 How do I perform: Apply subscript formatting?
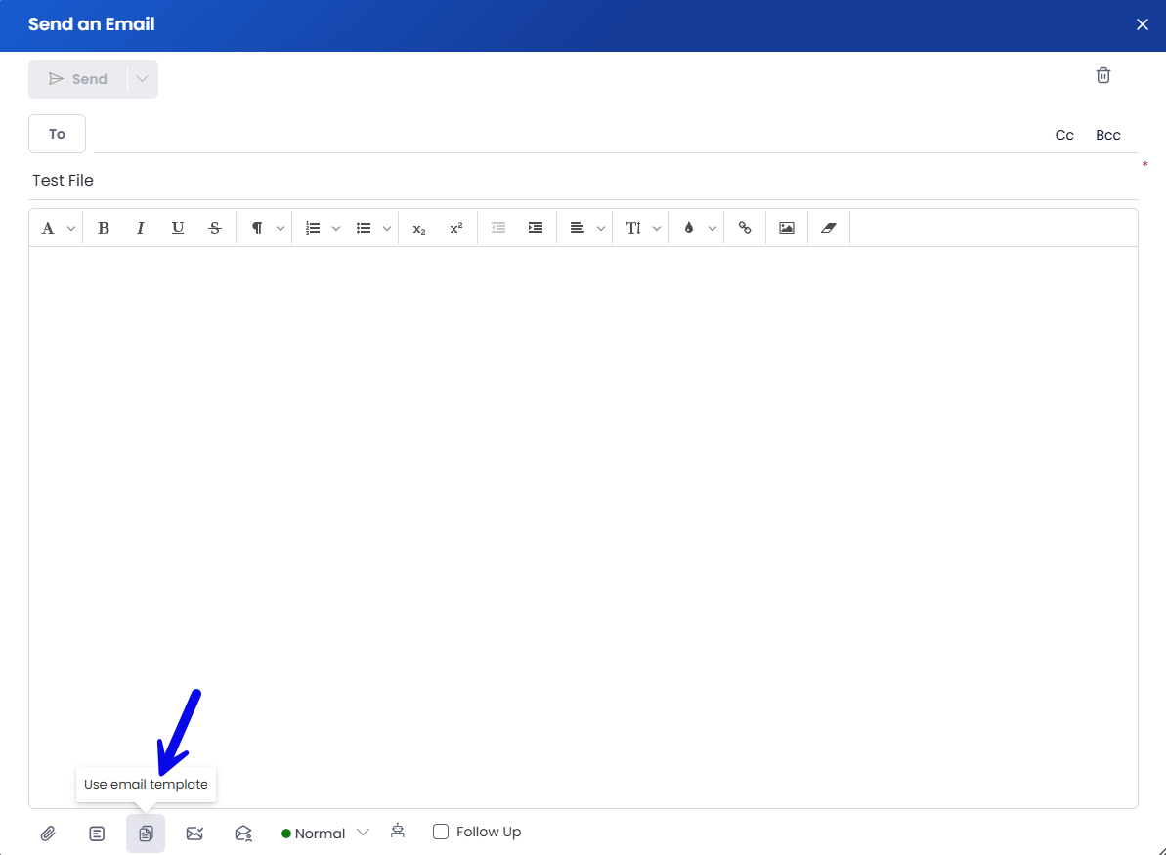point(419,229)
